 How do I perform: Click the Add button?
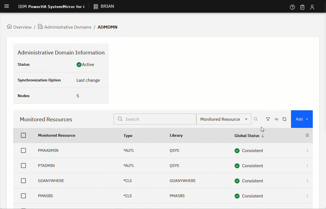[302, 119]
